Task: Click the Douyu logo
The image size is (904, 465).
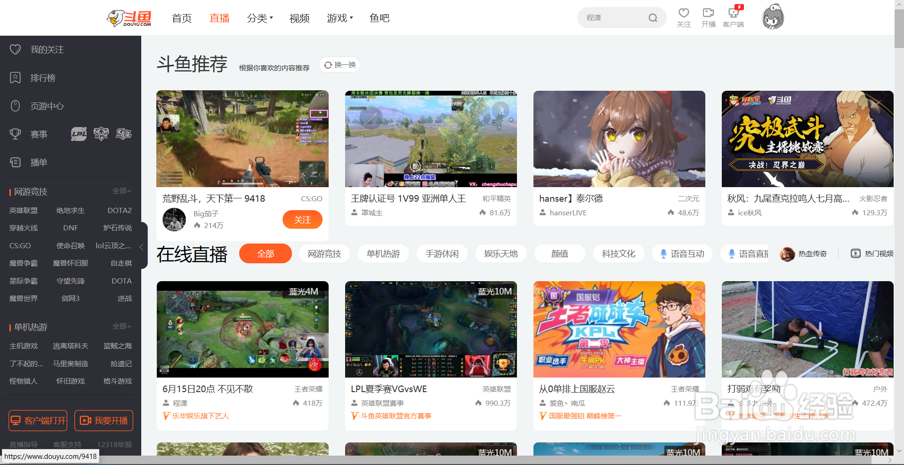Action: (129, 17)
